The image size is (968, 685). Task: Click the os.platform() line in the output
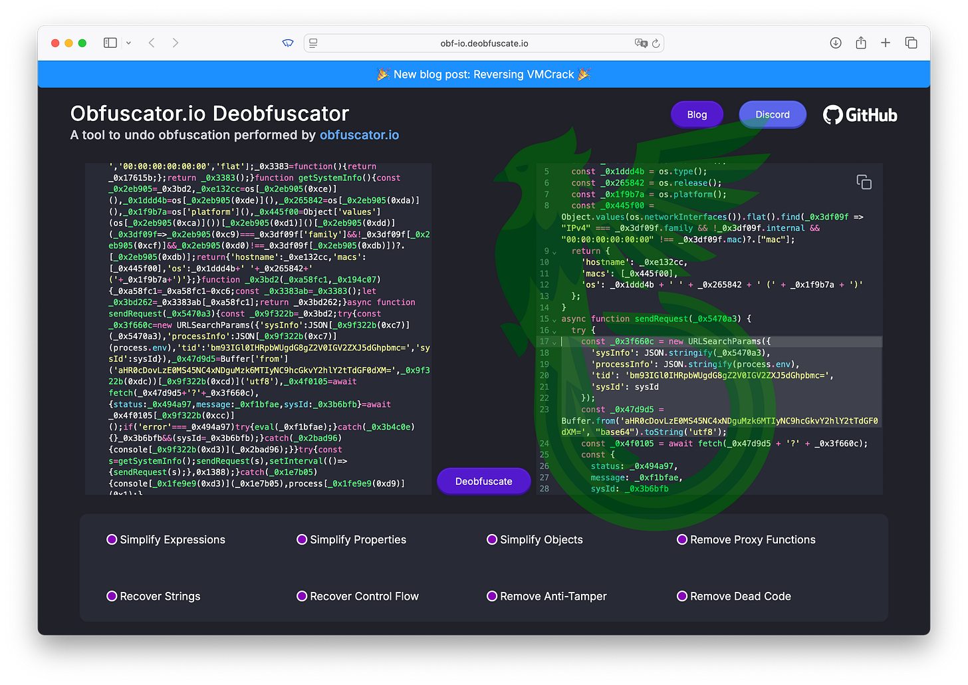tap(721, 194)
